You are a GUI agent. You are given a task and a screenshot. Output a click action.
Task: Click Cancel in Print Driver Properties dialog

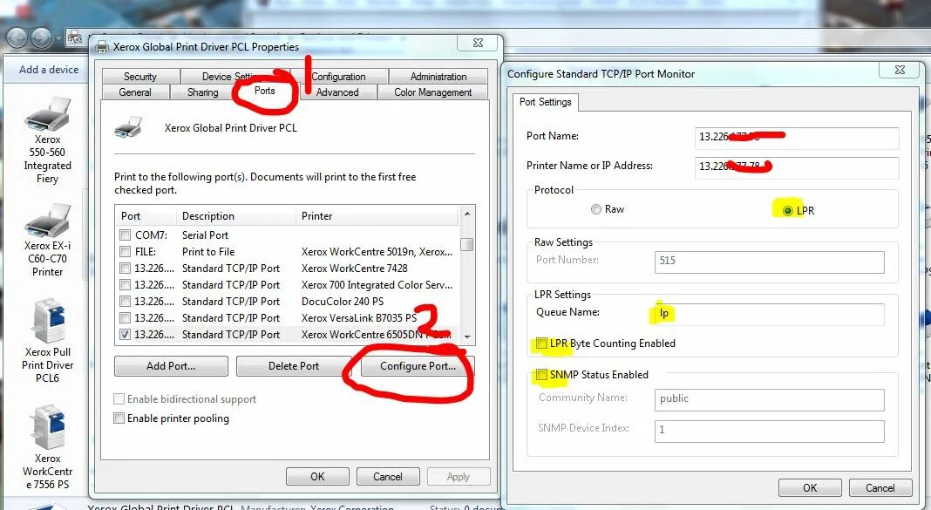point(388,477)
